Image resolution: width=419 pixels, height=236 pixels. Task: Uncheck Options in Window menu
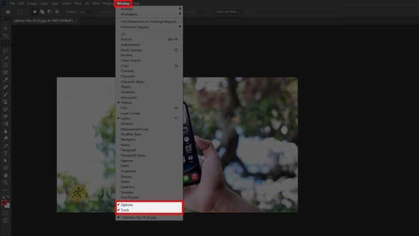(149, 205)
